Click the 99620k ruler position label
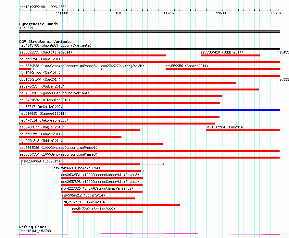The image size is (289, 238). click(x=169, y=13)
